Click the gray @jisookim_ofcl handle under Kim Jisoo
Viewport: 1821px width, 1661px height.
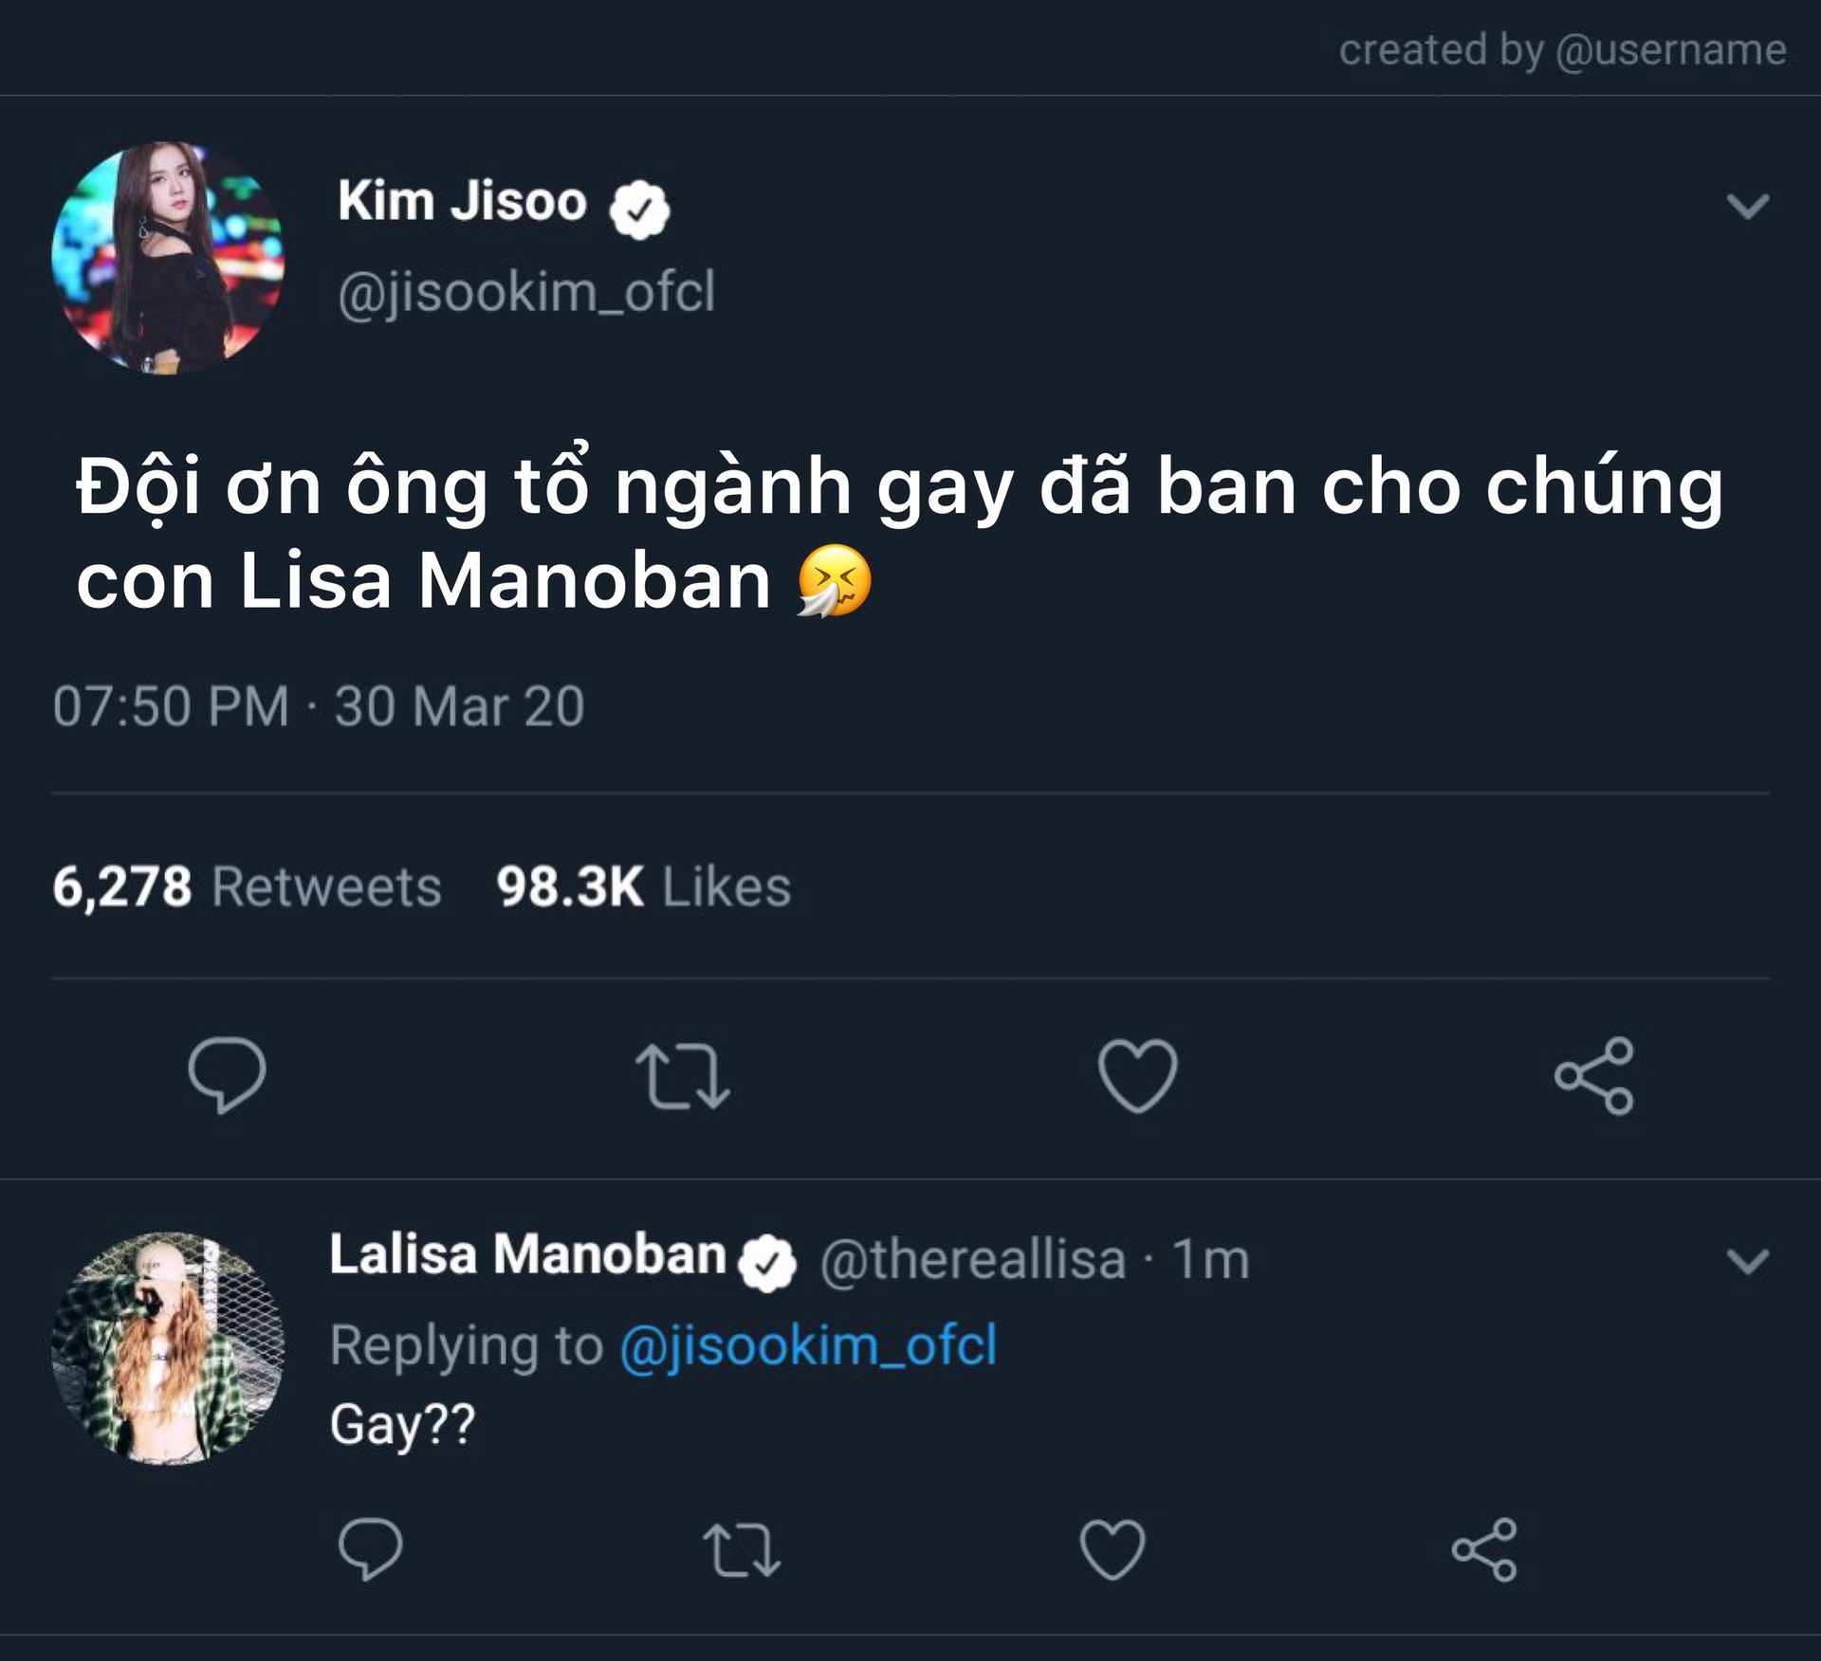[x=526, y=292]
